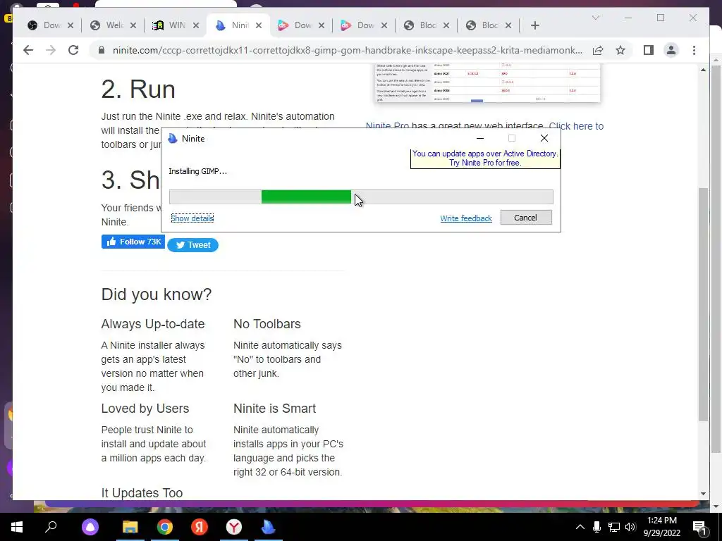722x541 pixels.
Task: Click the Facebook Follow 73K button
Action: 133,242
